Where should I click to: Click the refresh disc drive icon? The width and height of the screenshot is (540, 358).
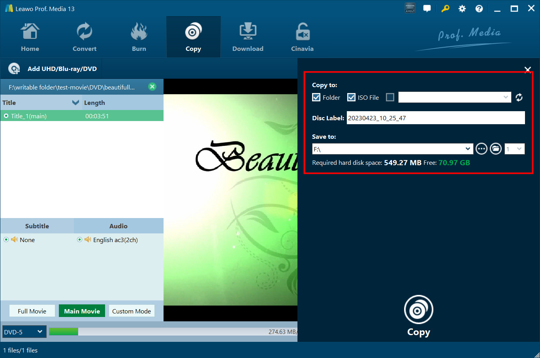(x=519, y=97)
